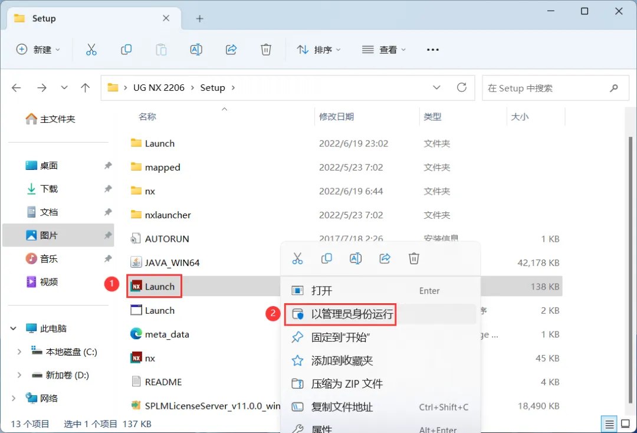This screenshot has height=433, width=637.
Task: Switch to the Setup window tab
Action: point(93,18)
